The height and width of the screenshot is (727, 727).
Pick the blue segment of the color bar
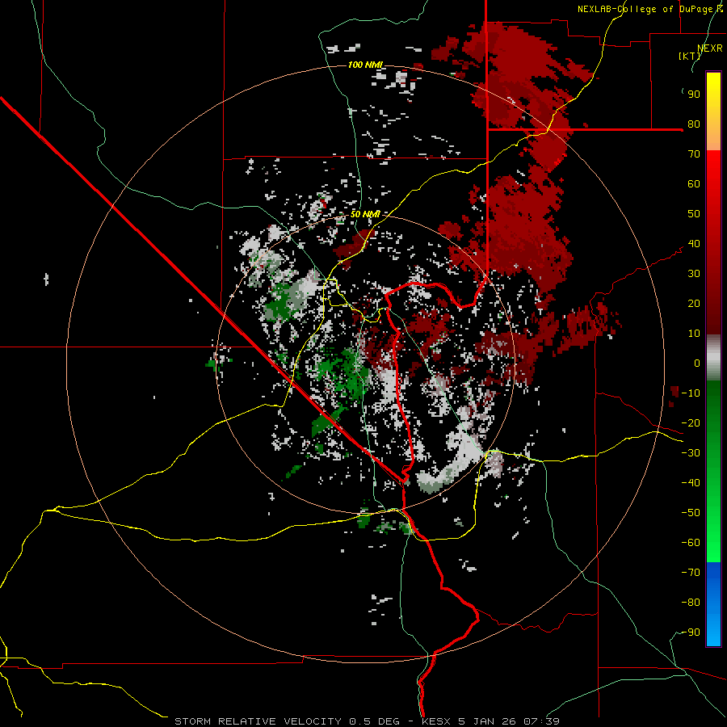[x=713, y=603]
